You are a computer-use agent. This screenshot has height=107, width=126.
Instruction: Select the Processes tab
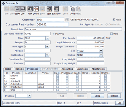33,69
